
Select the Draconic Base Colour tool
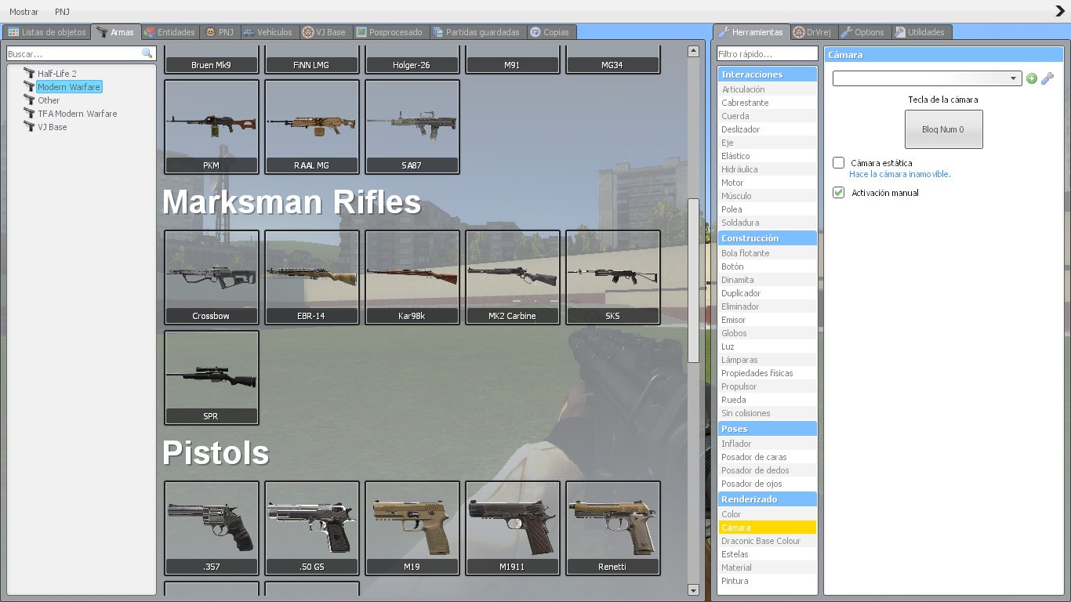pos(768,541)
